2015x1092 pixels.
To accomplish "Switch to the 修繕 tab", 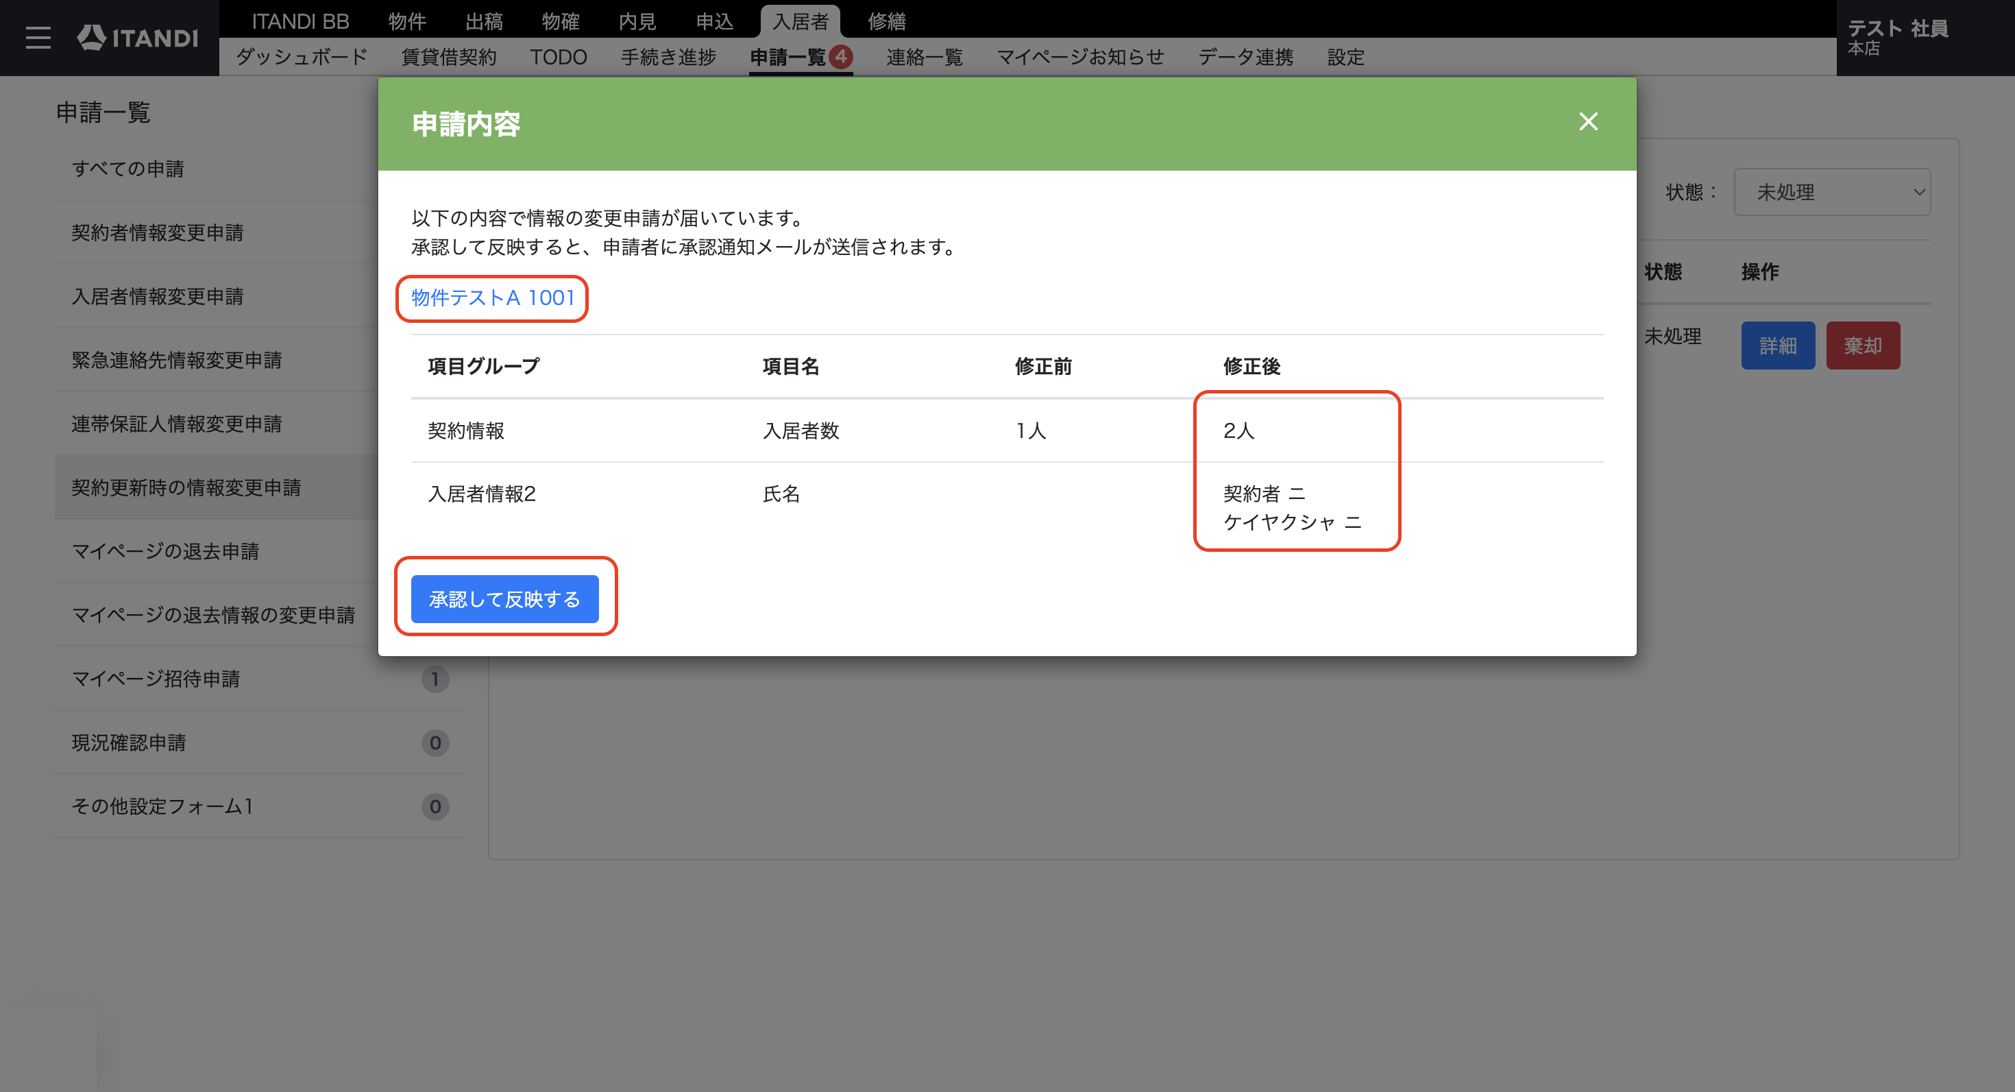I will [x=886, y=21].
